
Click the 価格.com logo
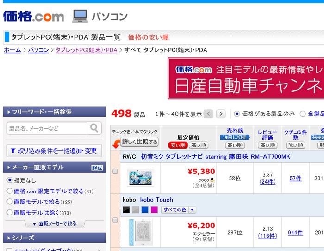pyautogui.click(x=33, y=17)
